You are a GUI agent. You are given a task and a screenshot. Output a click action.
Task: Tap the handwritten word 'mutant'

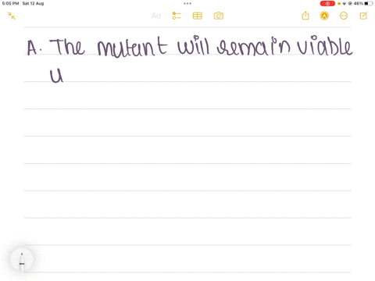[x=132, y=47]
